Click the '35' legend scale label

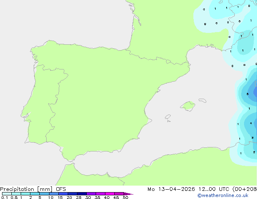[x=97, y=197]
